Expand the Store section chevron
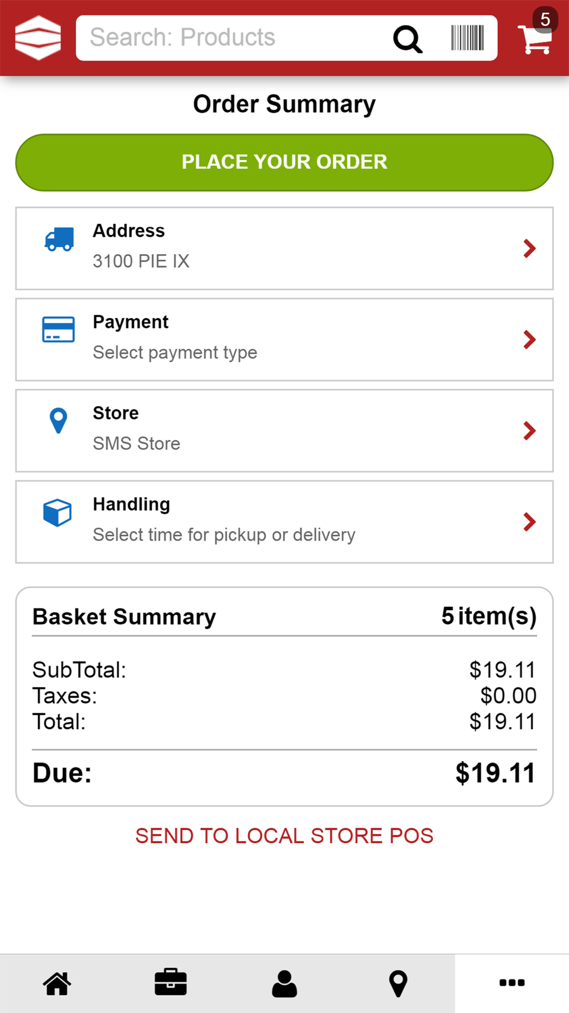The width and height of the screenshot is (569, 1013). pyautogui.click(x=529, y=431)
